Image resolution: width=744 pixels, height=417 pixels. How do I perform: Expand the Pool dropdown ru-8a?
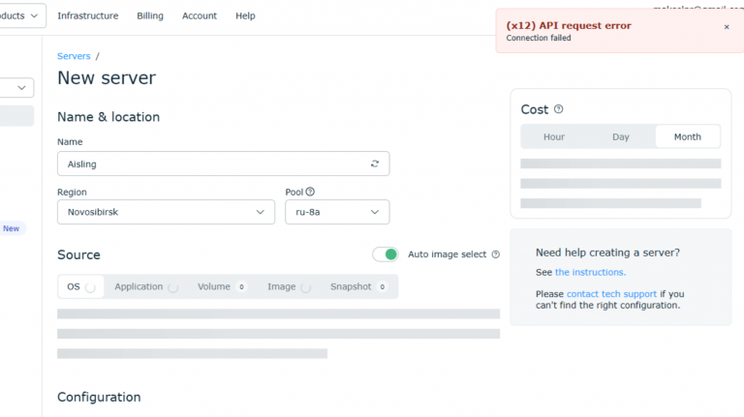click(337, 212)
